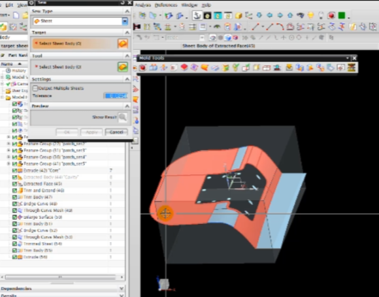Expand Feature Group (31) "patch_set3"
The height and width of the screenshot is (297, 379).
(x=8, y=150)
